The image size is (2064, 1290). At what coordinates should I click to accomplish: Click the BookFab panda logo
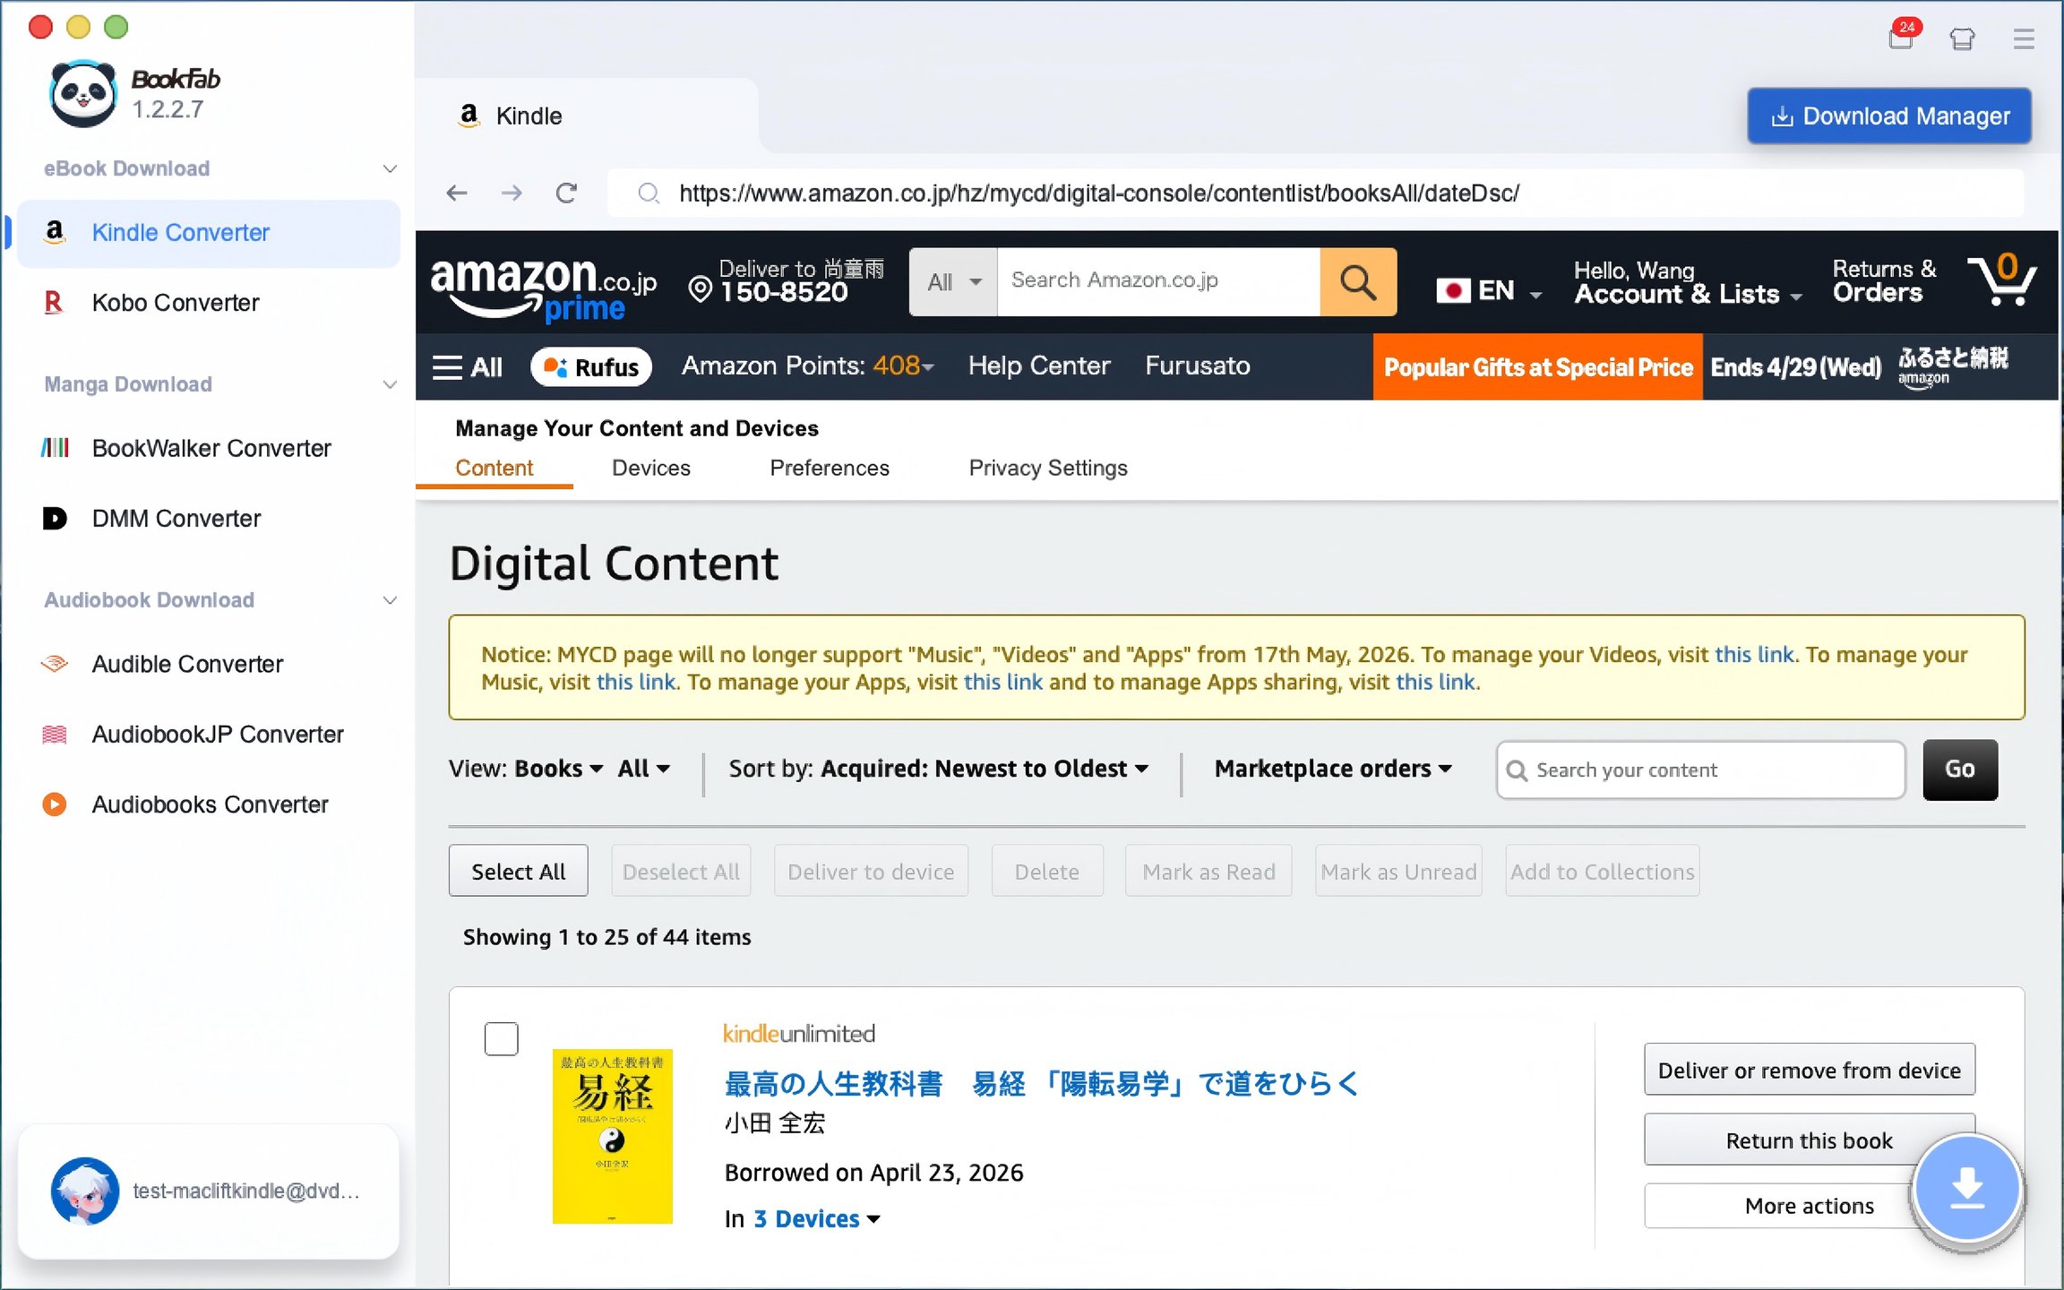[82, 93]
